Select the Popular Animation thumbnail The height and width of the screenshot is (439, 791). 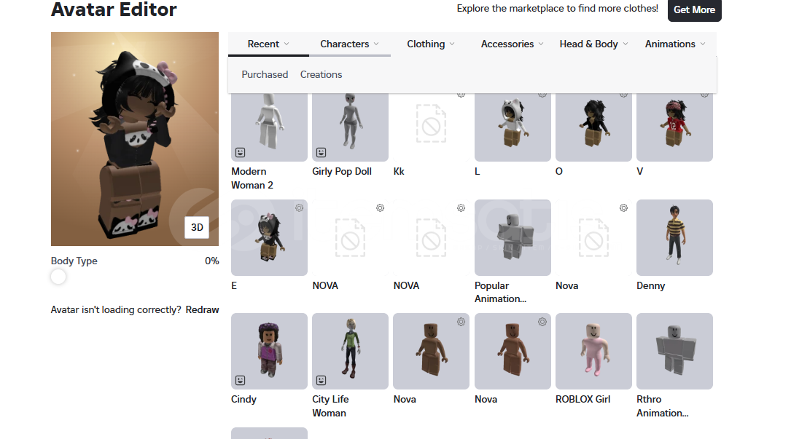[x=513, y=237]
